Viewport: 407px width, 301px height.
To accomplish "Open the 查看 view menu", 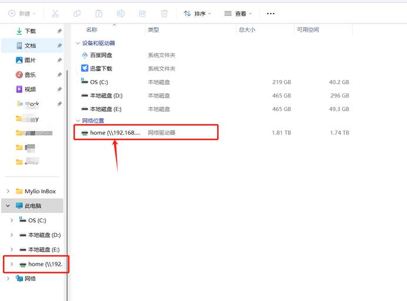I will 238,14.
